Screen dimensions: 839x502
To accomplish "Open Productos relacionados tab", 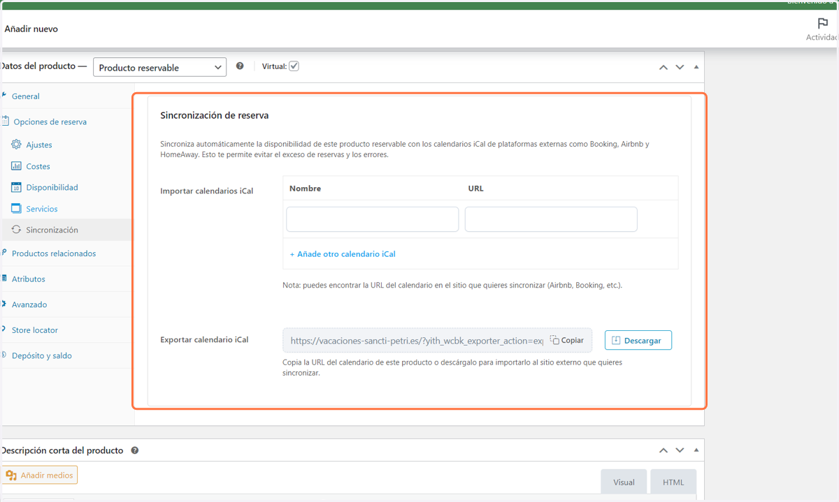I will (x=54, y=253).
